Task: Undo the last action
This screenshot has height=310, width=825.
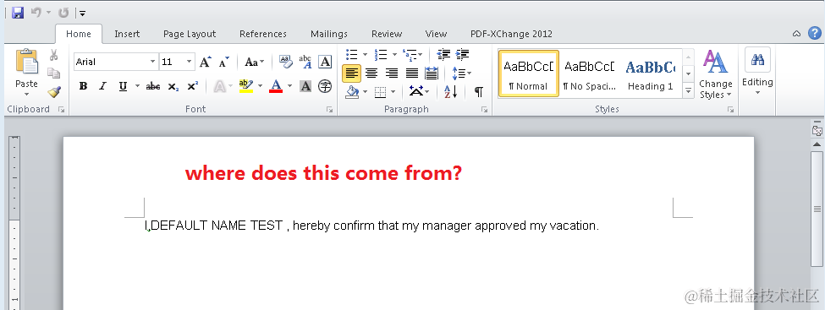Action: click(36, 13)
